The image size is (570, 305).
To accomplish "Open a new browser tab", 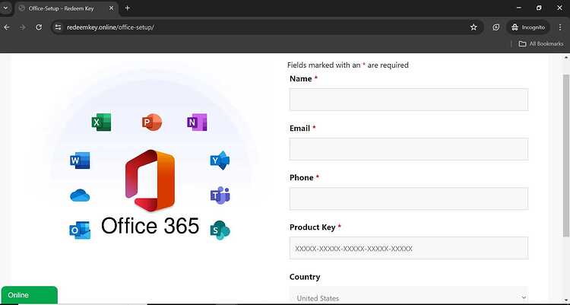I will 127,8.
